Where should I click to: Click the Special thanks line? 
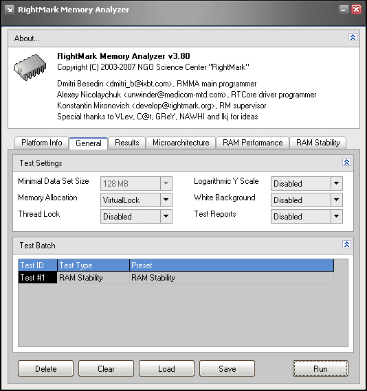click(157, 117)
